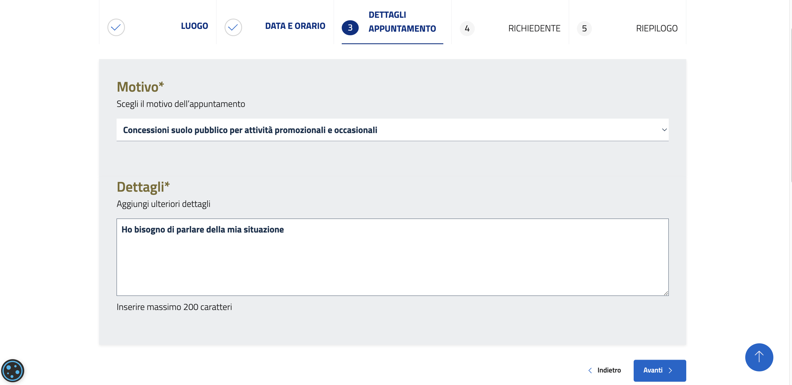Click the step 5 number circle
This screenshot has width=792, height=385.
[x=584, y=29]
